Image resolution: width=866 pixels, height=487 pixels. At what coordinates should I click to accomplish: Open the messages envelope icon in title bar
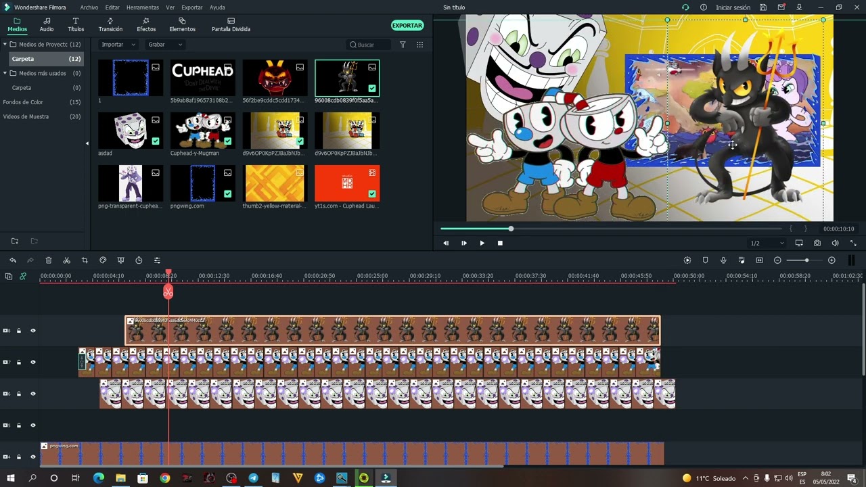(x=781, y=7)
